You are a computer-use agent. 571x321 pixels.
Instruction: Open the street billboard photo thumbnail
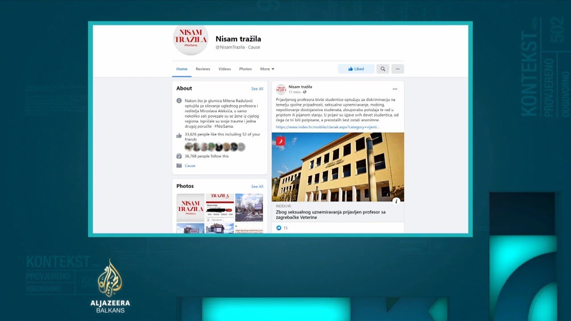pos(249,207)
